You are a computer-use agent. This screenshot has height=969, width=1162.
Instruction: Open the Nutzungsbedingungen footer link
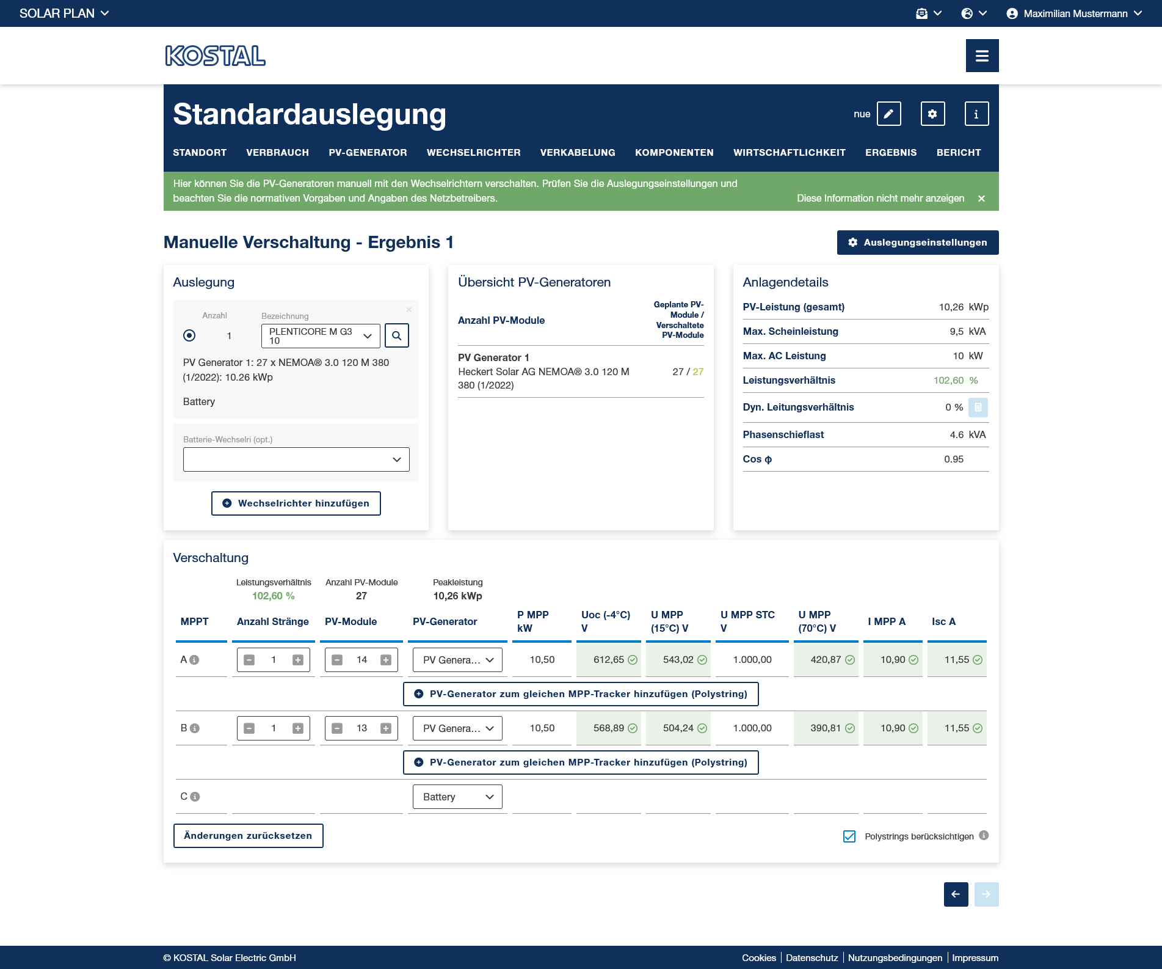[895, 958]
